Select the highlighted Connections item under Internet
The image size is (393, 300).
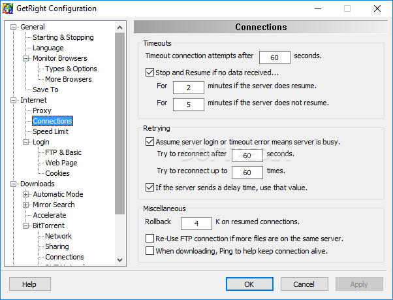52,121
